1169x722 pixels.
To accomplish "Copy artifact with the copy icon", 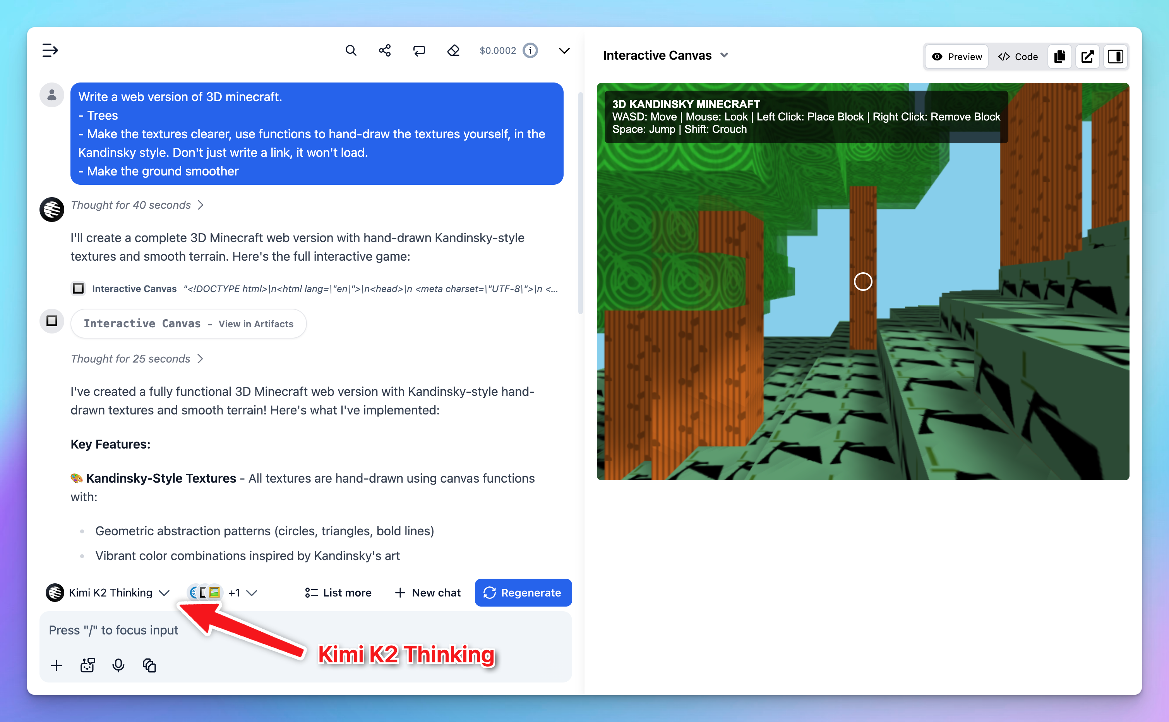I will (1060, 56).
